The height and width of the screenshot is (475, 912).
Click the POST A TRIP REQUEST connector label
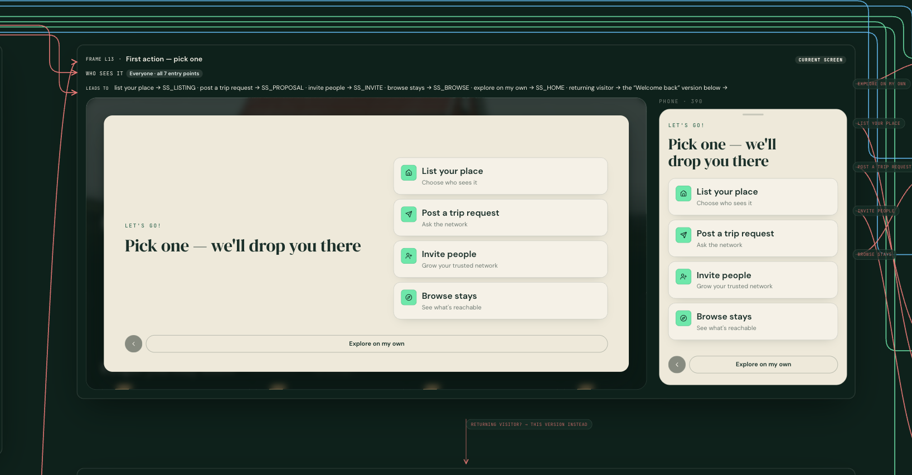click(x=884, y=167)
